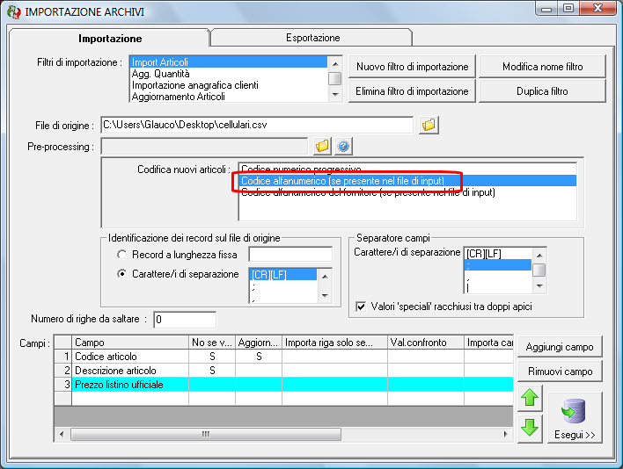Open the Pre-processing folder browse icon

coord(322,147)
